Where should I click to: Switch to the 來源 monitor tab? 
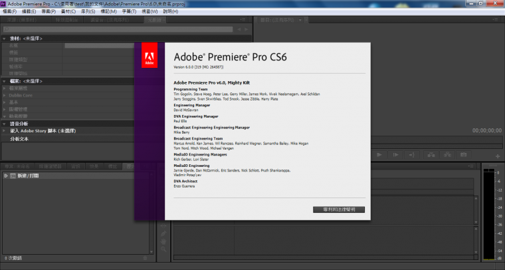tap(22, 20)
